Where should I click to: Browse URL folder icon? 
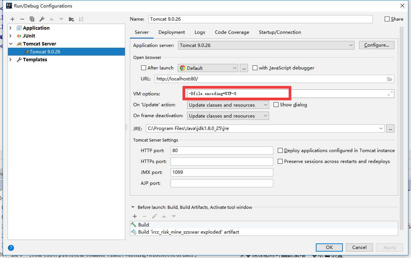coord(390,79)
